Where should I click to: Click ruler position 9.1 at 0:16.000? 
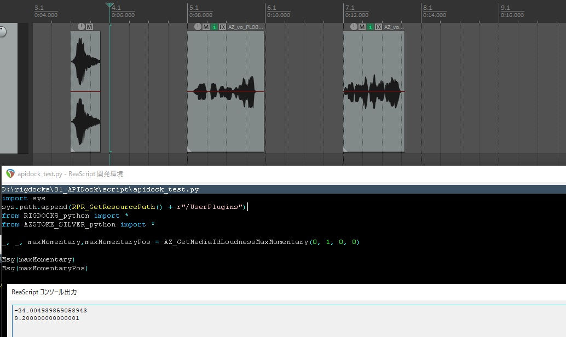512,11
